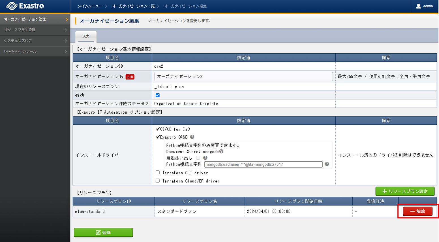Click help icon beside Python接続文字列 field

click(327, 164)
